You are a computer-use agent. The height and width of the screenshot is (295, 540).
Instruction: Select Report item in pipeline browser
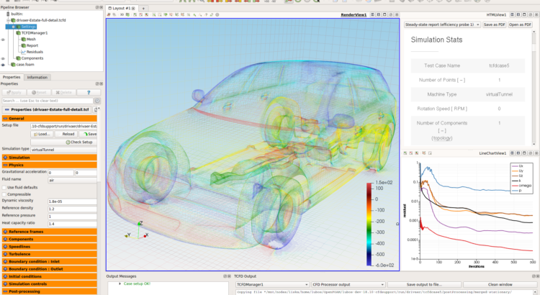click(x=32, y=46)
